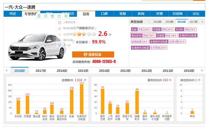The image size is (208, 127).
Task: Go to the 新闻 tab
Action: [141, 14]
